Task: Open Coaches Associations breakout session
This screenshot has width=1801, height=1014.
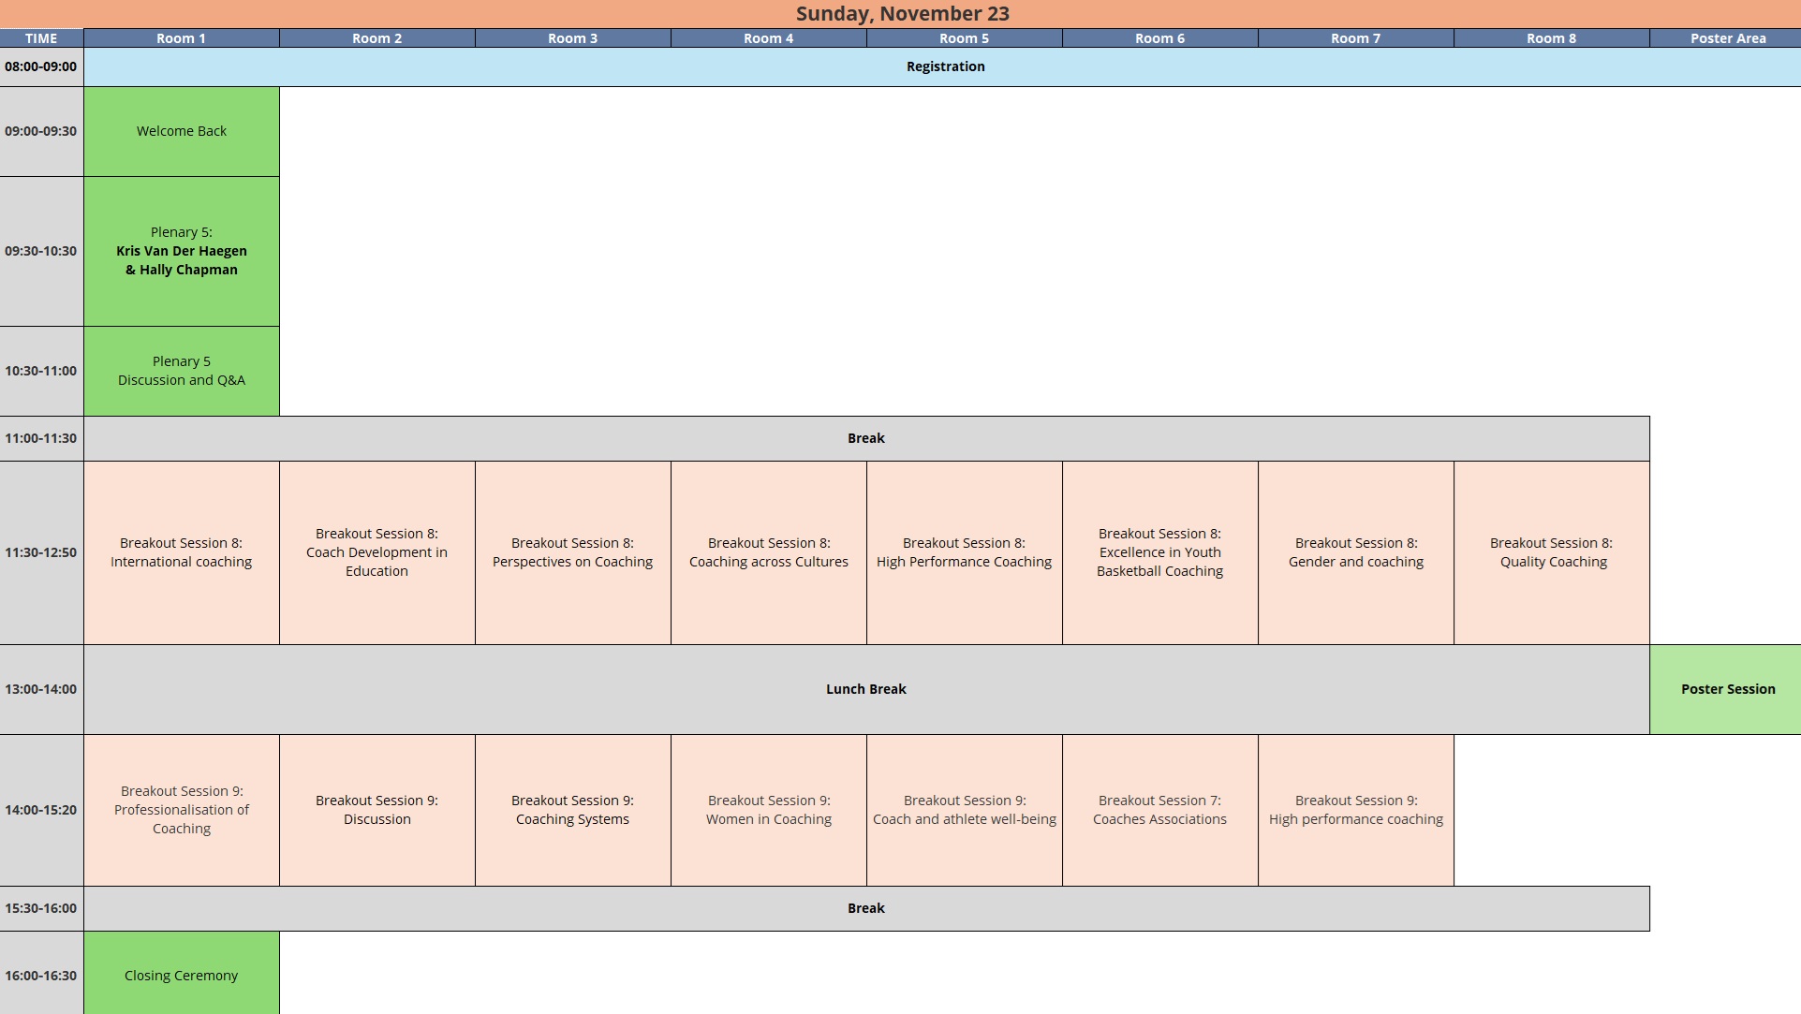Action: pyautogui.click(x=1159, y=810)
